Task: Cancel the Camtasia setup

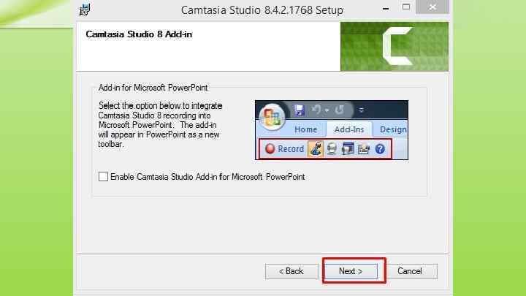Action: pyautogui.click(x=410, y=271)
